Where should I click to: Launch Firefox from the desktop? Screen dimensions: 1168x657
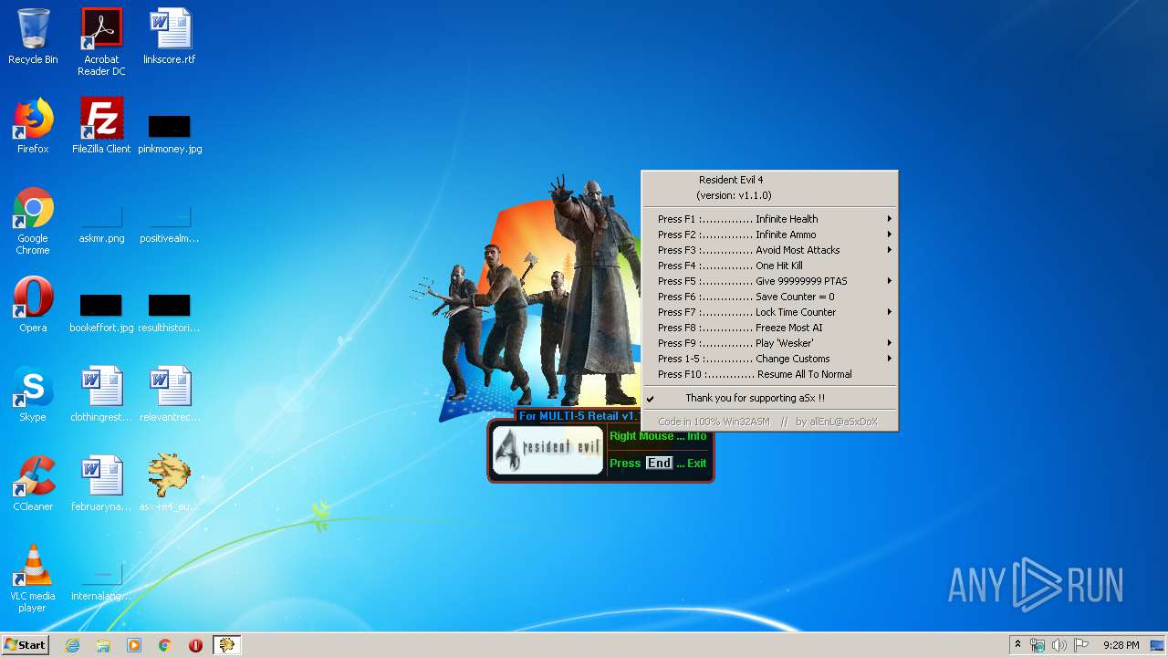coord(33,126)
